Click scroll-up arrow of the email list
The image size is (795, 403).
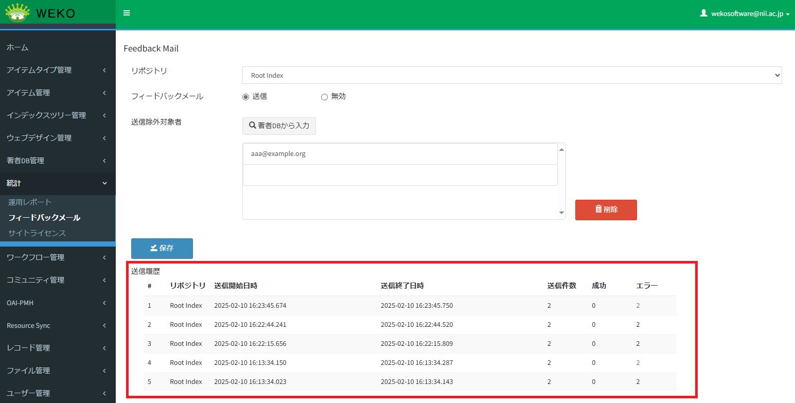click(561, 149)
